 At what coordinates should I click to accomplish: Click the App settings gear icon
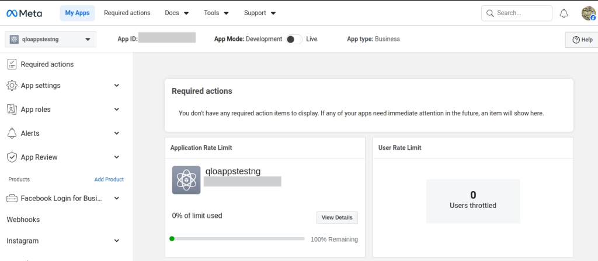point(12,86)
